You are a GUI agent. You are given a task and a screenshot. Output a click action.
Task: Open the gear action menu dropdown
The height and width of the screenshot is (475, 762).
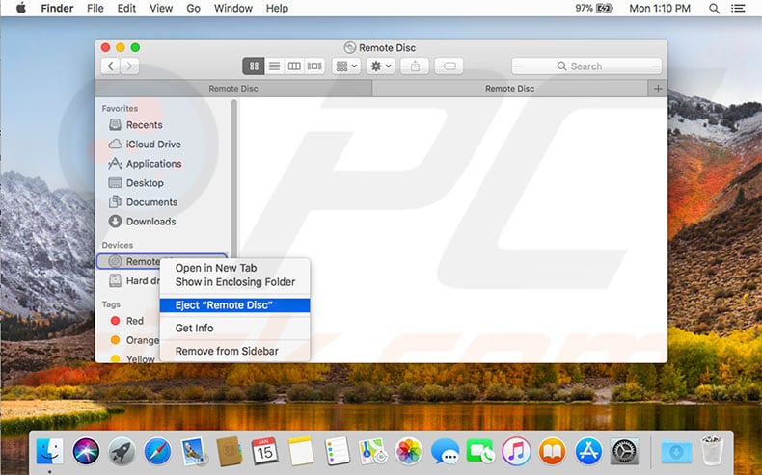click(x=380, y=66)
